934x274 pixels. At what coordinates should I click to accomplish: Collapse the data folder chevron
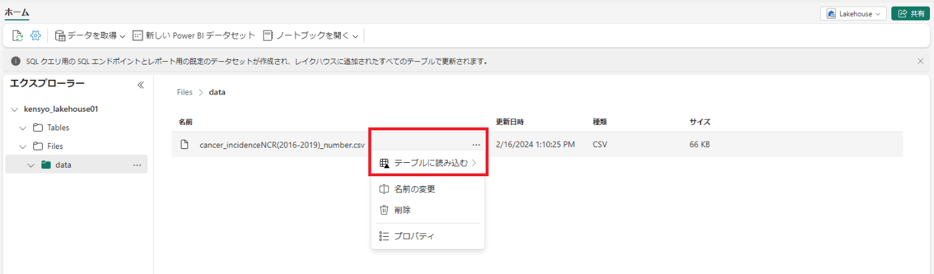pos(31,165)
